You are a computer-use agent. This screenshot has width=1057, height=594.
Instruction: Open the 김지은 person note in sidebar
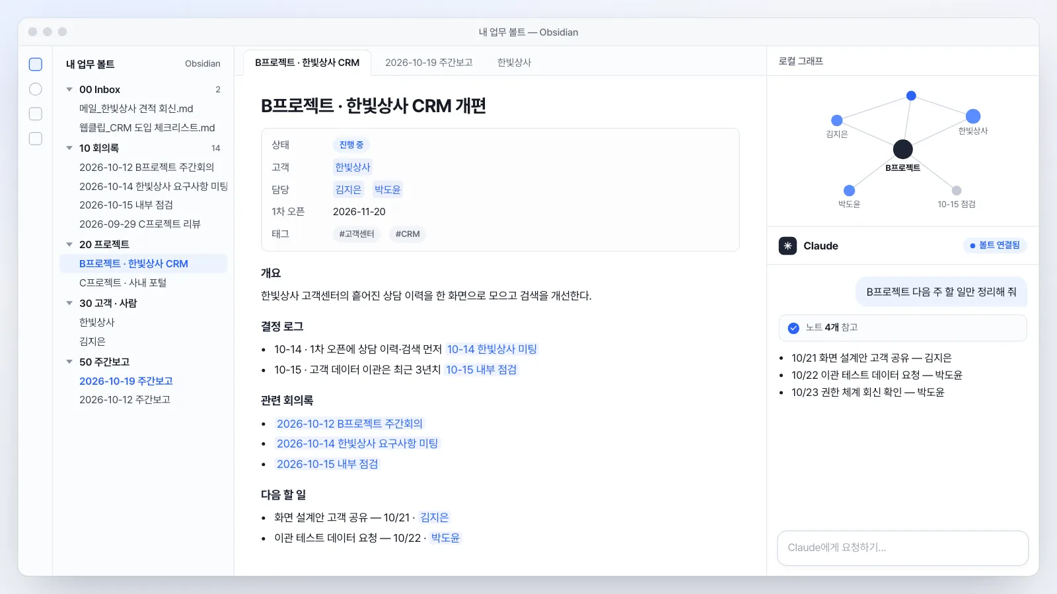point(143,342)
